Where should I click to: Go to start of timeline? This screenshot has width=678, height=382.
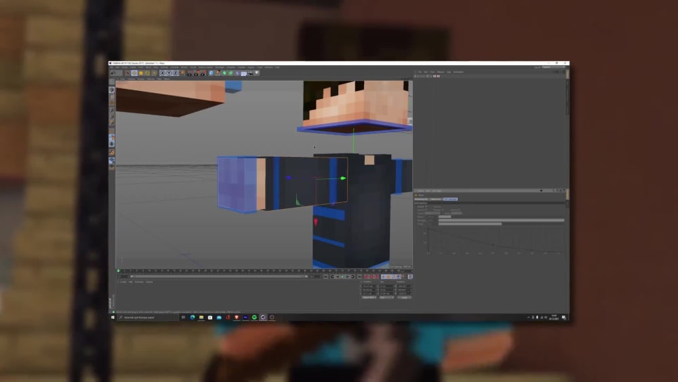click(325, 277)
